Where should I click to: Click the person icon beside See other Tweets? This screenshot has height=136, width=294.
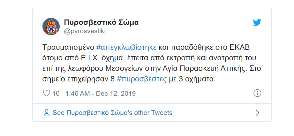point(47,113)
